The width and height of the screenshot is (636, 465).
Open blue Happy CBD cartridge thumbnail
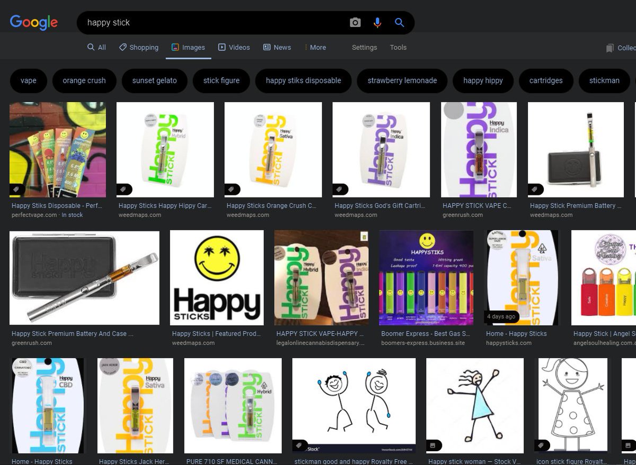click(47, 406)
